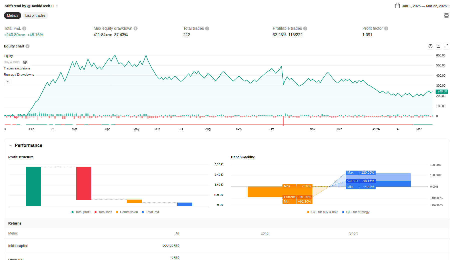Select the Metrics tab
This screenshot has height=260, width=454.
(13, 15)
